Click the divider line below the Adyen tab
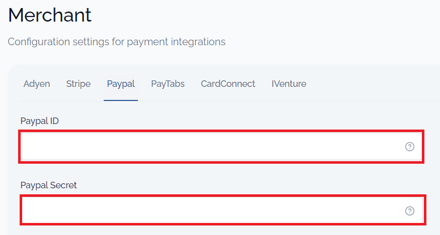This screenshot has width=440, height=235. [x=37, y=101]
